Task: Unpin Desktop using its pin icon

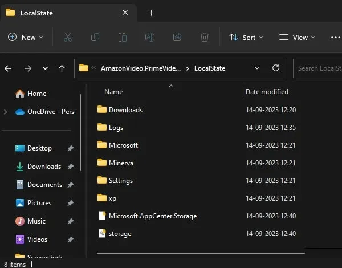Action: pos(70,148)
